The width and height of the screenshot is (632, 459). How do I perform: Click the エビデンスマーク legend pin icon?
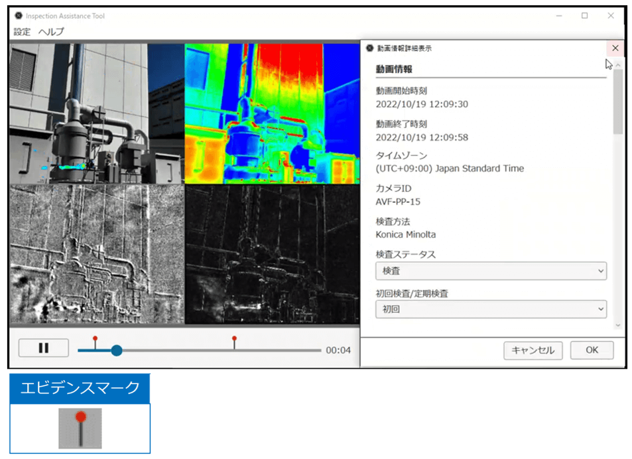[80, 428]
